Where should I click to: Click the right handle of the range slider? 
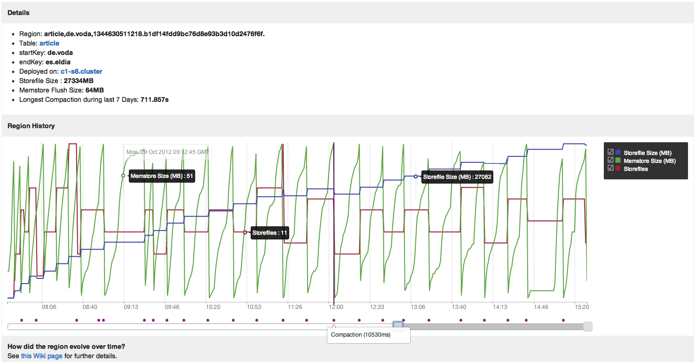coord(587,325)
